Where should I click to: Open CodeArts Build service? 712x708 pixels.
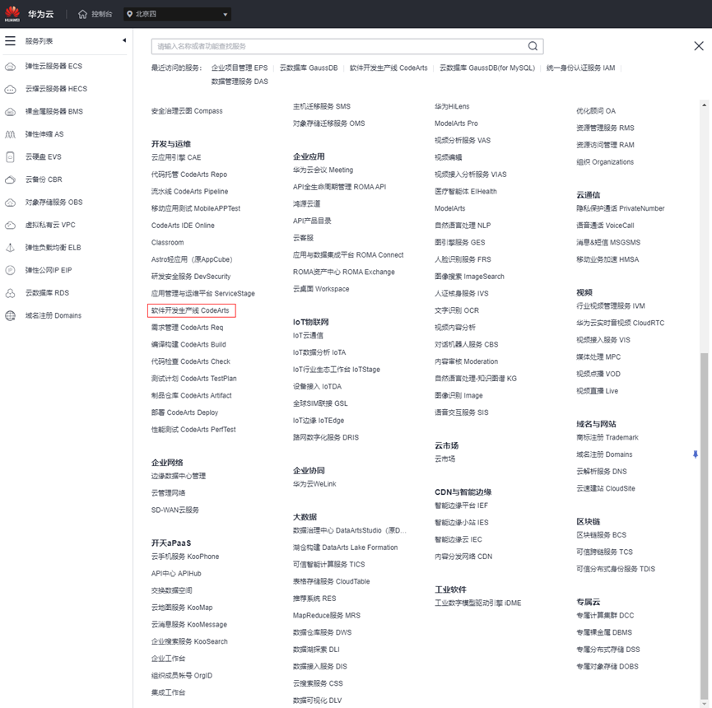(x=188, y=345)
